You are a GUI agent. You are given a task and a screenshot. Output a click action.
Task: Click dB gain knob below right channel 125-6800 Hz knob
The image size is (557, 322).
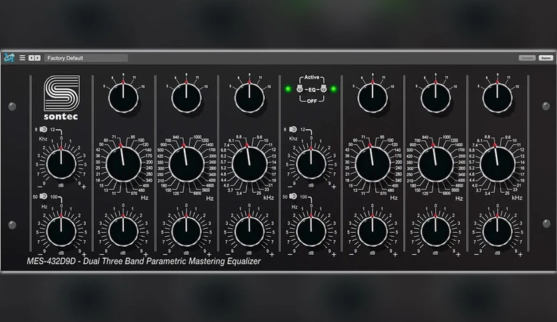click(436, 232)
